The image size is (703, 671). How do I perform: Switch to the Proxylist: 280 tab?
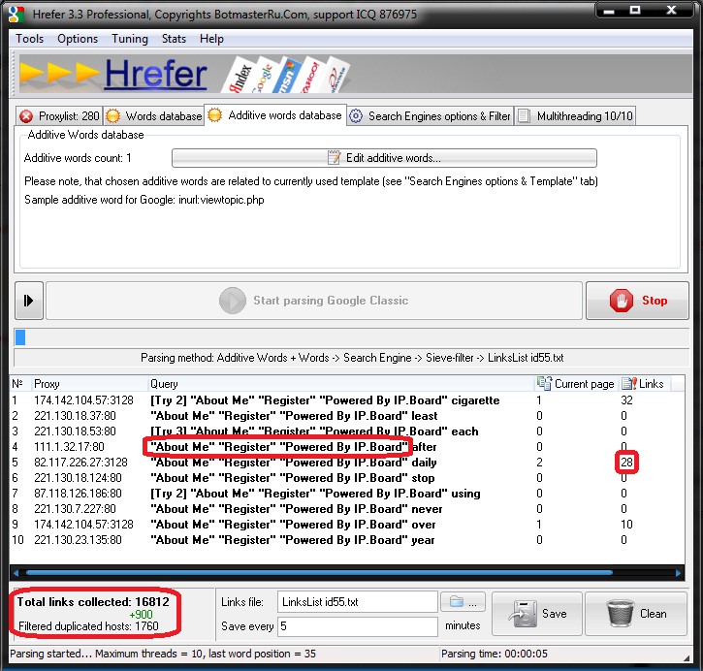(x=59, y=116)
